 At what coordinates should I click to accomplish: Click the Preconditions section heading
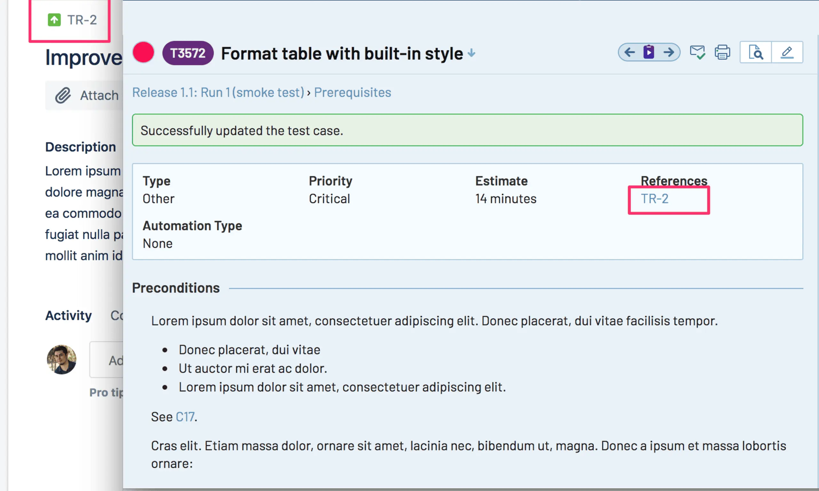tap(176, 288)
